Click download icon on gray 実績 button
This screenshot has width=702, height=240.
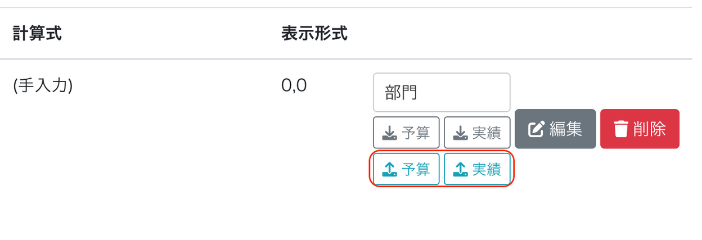pyautogui.click(x=461, y=133)
